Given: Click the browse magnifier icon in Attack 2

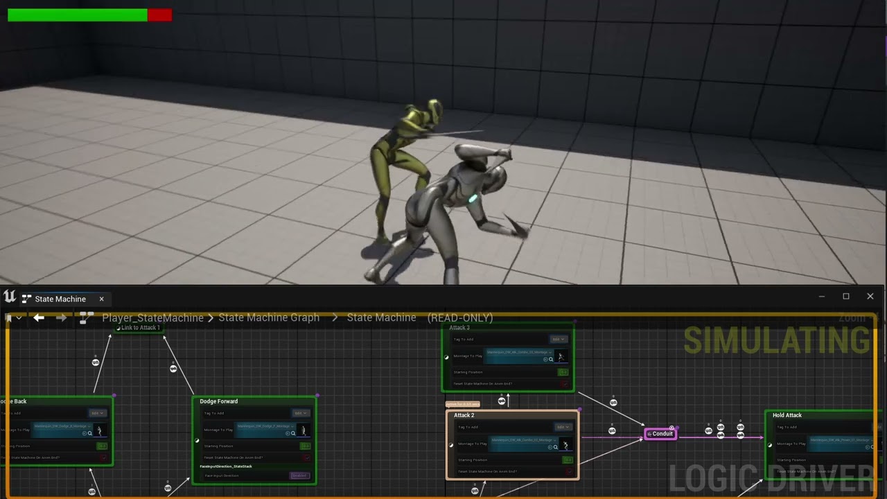Looking at the screenshot, I should pyautogui.click(x=555, y=447).
